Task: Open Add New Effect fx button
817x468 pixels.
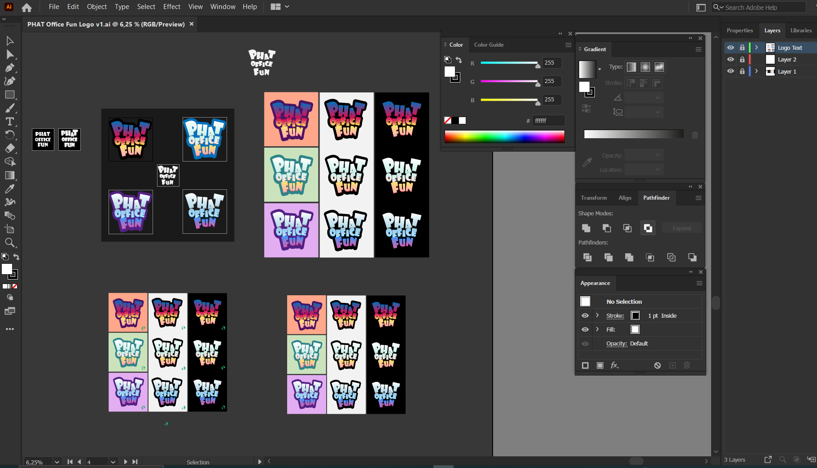Action: pos(615,365)
